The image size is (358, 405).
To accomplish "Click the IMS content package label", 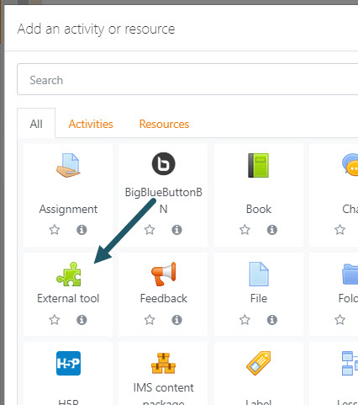I will tap(164, 395).
